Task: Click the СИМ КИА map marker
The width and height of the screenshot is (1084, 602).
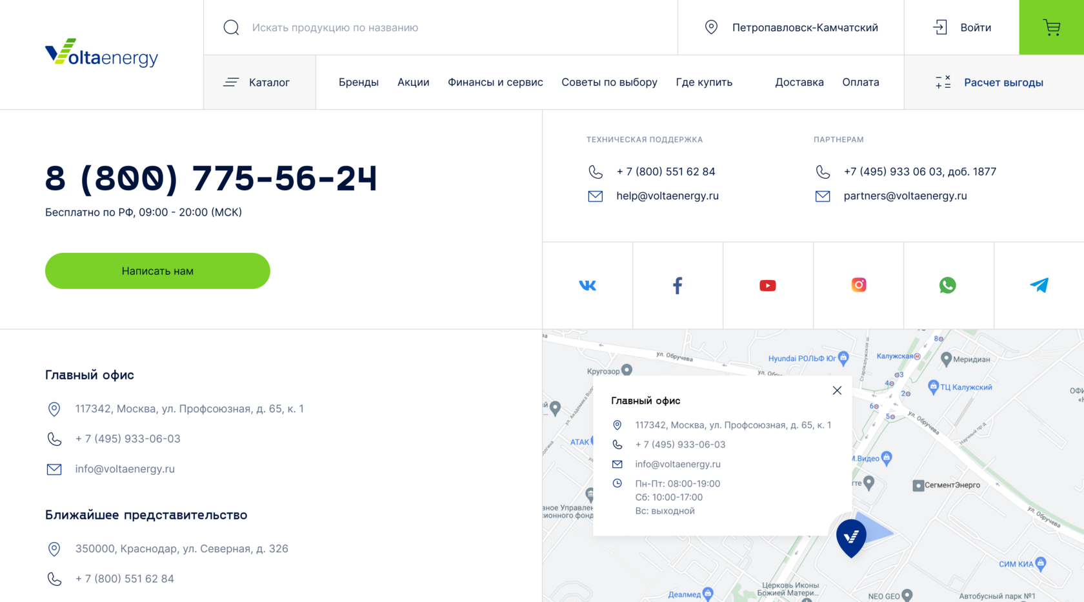Action: tap(1040, 564)
